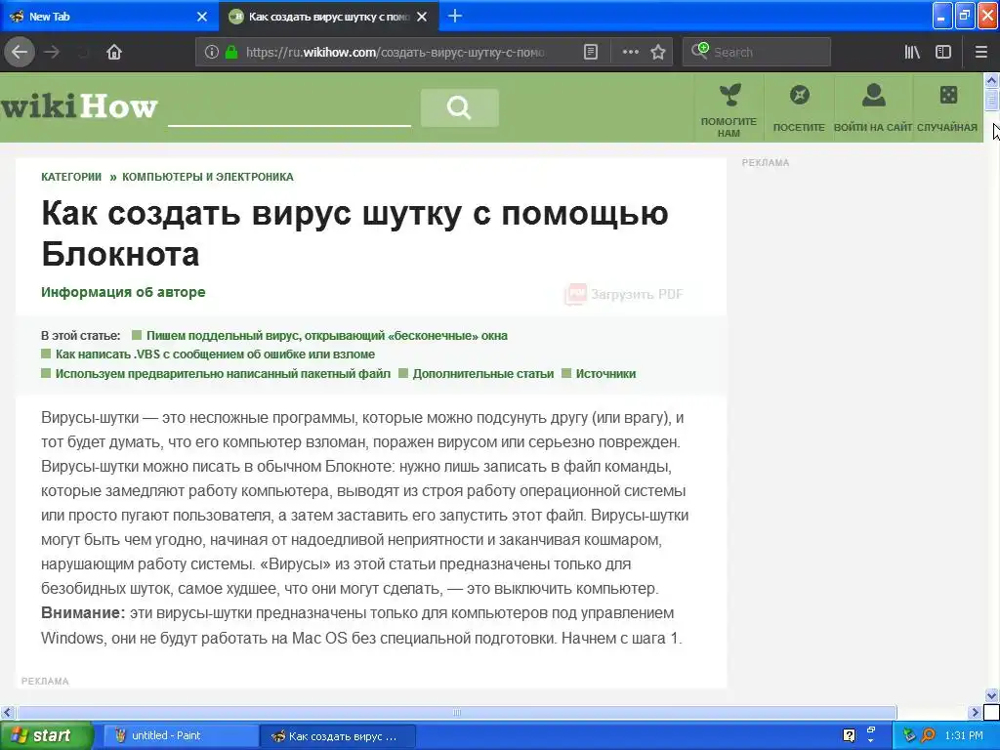The image size is (1000, 750).
Task: Click the taskbar clock 1:31 PM
Action: 964,735
